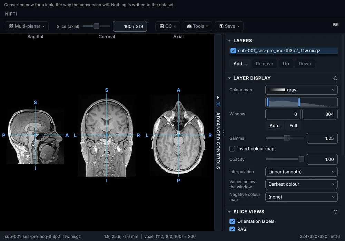Click the Remove layer button

(x=265, y=64)
